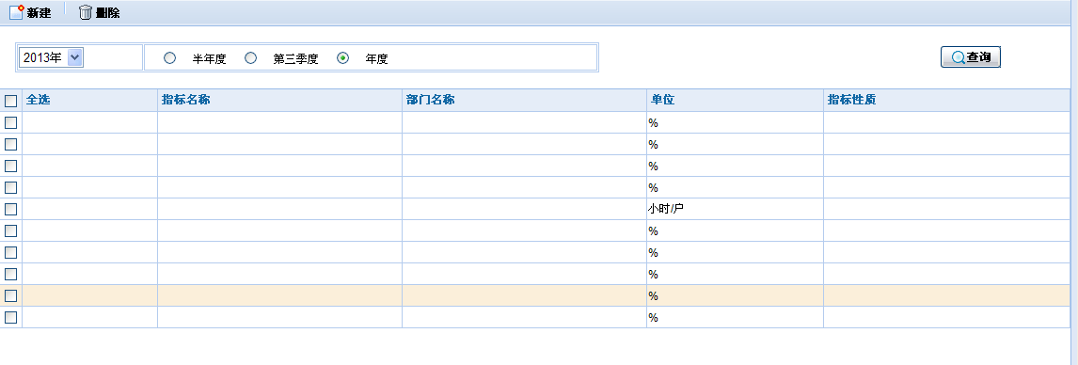This screenshot has height=365, width=1078.
Task: Click the 新建 (New) toolbar icon
Action: 17,12
